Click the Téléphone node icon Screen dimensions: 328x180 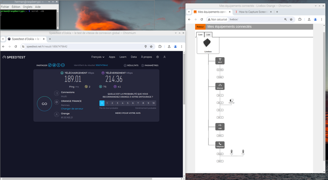(x=220, y=145)
